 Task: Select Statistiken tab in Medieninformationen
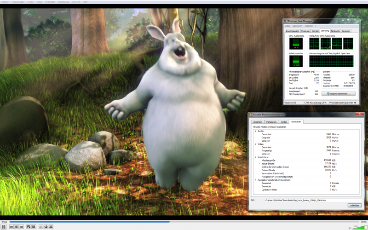point(296,121)
